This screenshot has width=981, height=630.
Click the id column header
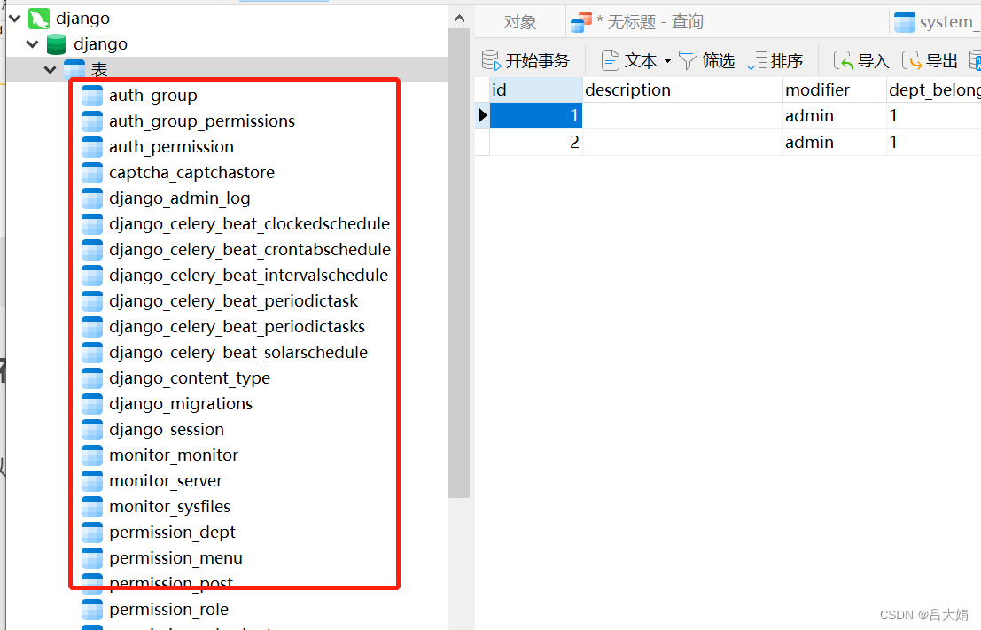click(535, 90)
